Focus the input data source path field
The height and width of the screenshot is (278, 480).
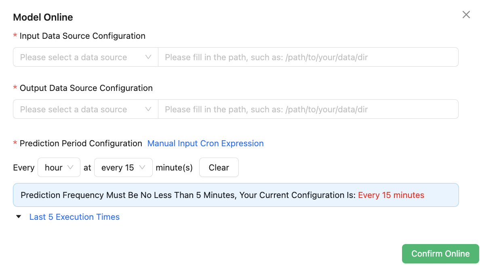point(308,57)
